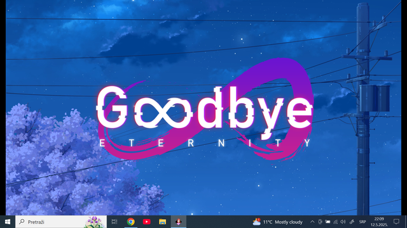The height and width of the screenshot is (228, 407).
Task: Open the weather widget showing 11°C
Action: tap(278, 222)
